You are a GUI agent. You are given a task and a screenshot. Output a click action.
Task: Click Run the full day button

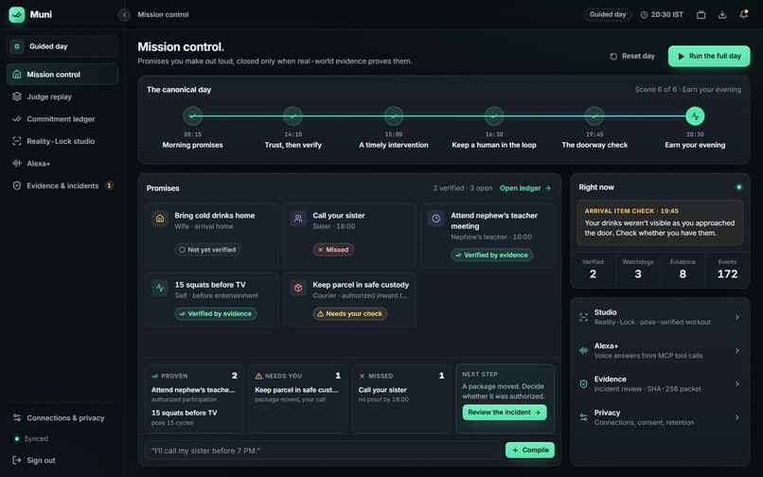coord(709,56)
